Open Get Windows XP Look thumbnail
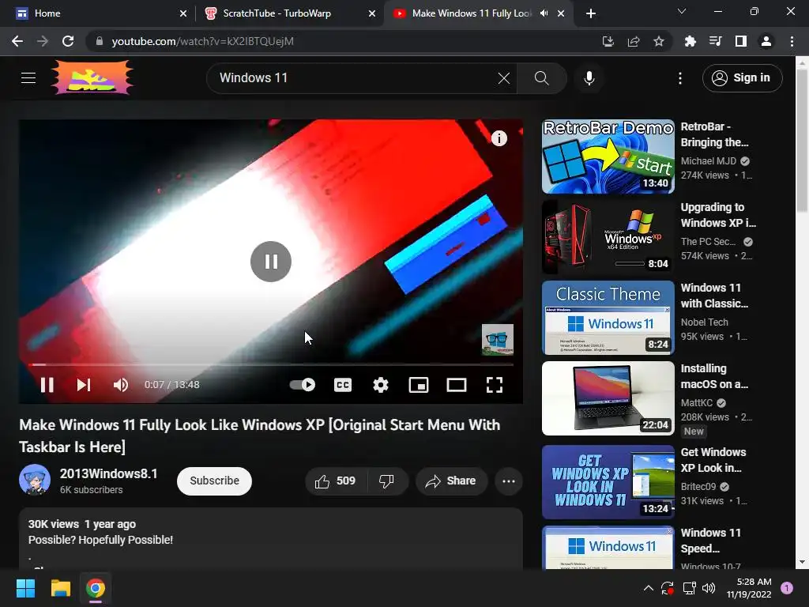This screenshot has height=607, width=809. [608, 482]
